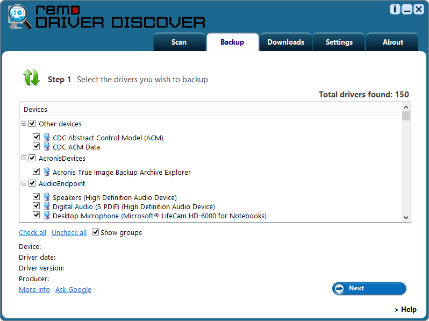This screenshot has width=429, height=321.
Task: Uncheck CDC ACM Data checkbox
Action: click(36, 146)
